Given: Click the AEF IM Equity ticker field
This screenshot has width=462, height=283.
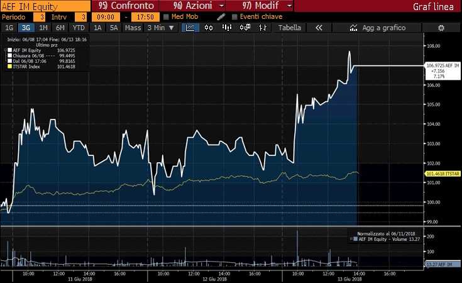Looking at the screenshot, I should (46, 6).
